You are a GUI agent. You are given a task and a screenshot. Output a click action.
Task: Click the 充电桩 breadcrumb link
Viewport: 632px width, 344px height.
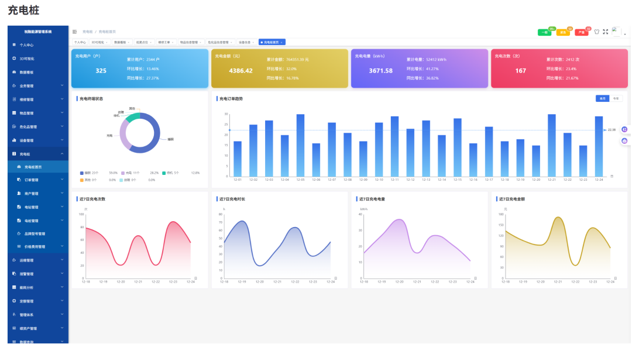point(87,32)
